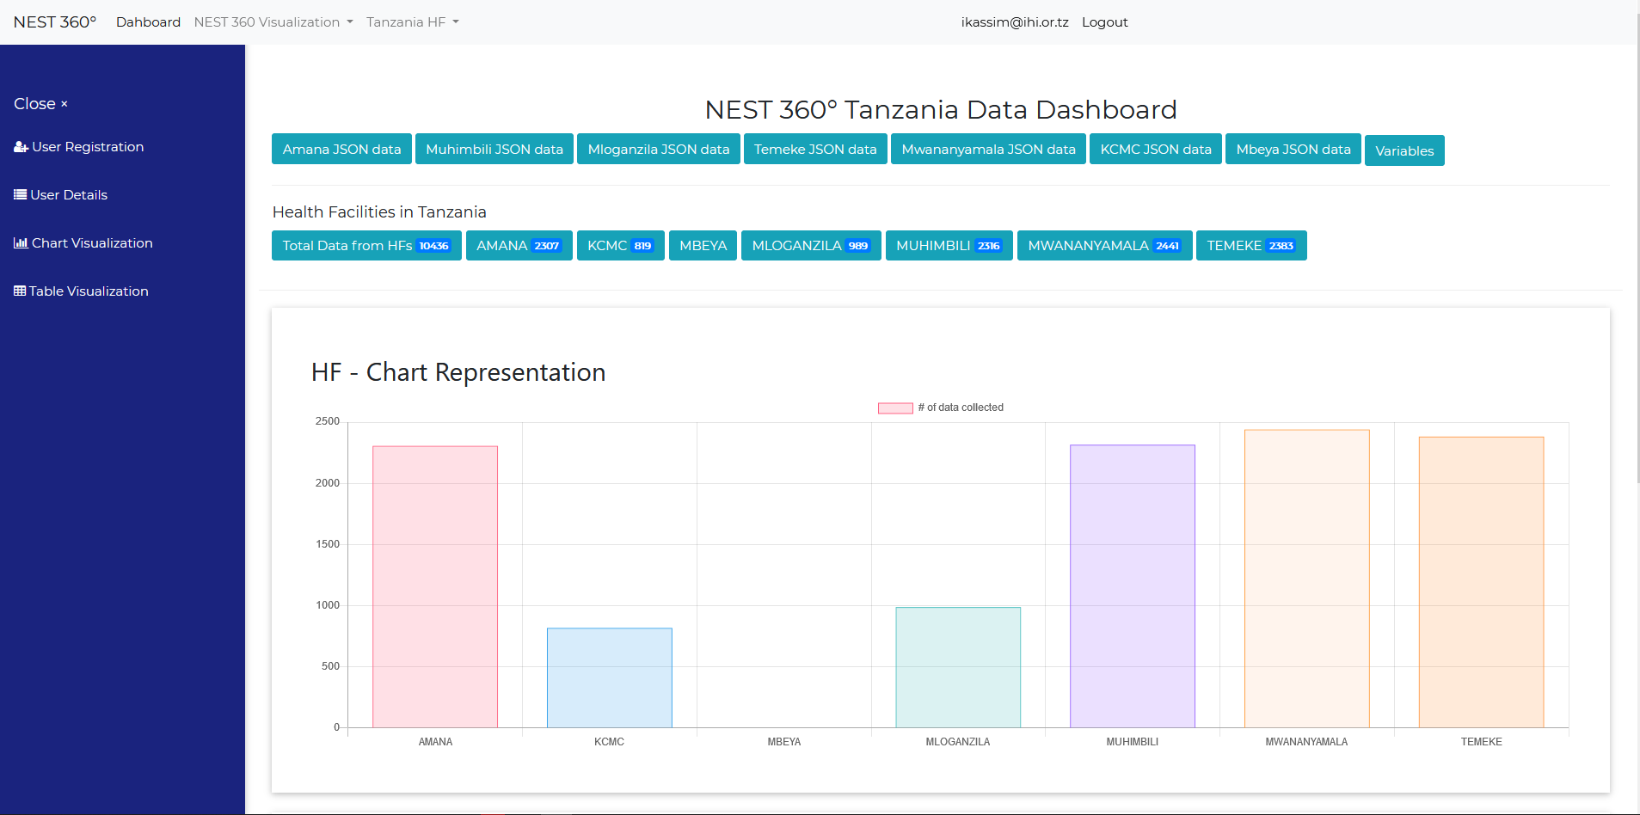Select the MBEYA facility button
The width and height of the screenshot is (1640, 815).
coord(703,246)
